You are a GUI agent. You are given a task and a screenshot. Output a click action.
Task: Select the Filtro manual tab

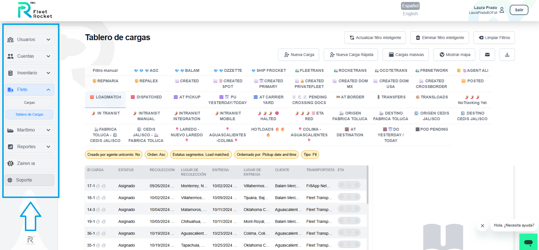[x=105, y=70]
